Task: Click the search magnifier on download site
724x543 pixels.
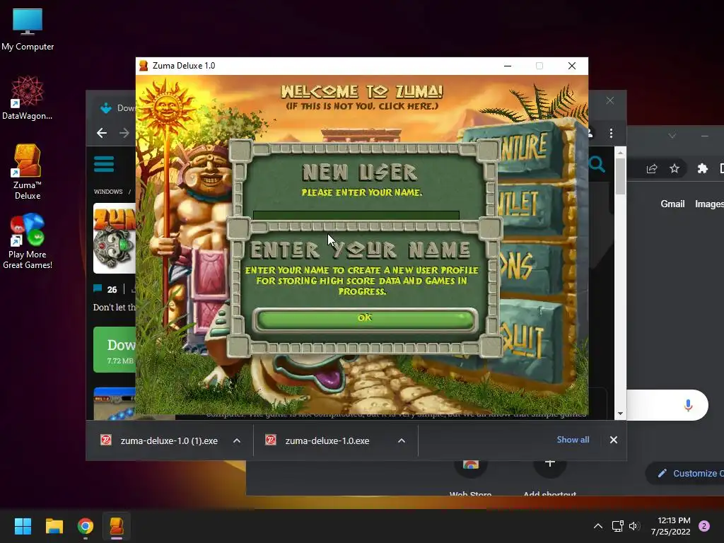Action: pos(597,164)
